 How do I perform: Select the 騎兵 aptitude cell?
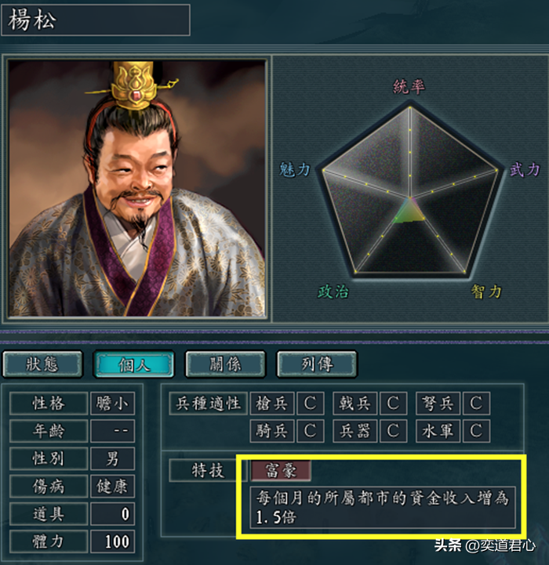click(x=272, y=430)
